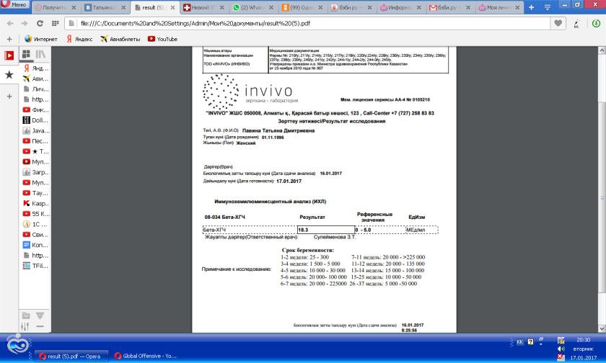Switch sidebar bookmarks to grid view
606x363 pixels.
click(26, 54)
